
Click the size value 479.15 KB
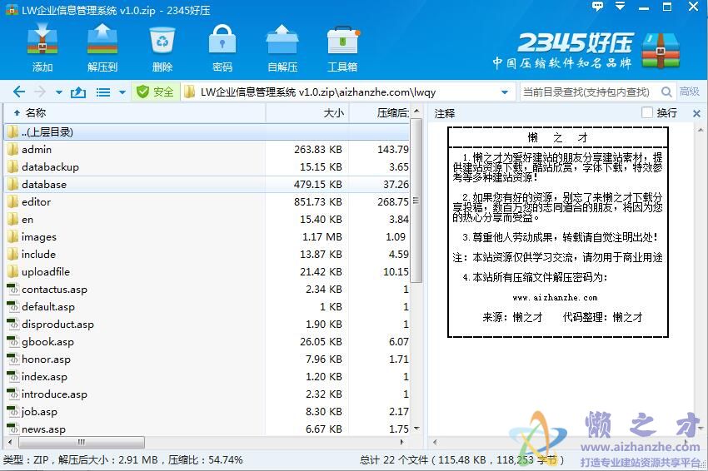(x=318, y=184)
